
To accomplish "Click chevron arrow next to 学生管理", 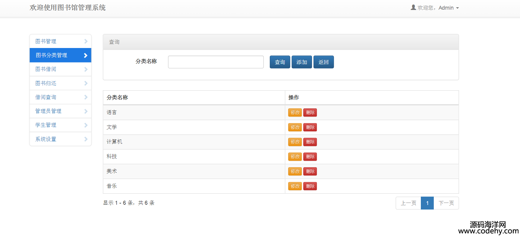I will pyautogui.click(x=86, y=125).
